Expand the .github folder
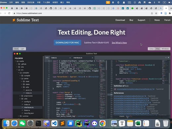172x129 pixels. [x=17, y=64]
